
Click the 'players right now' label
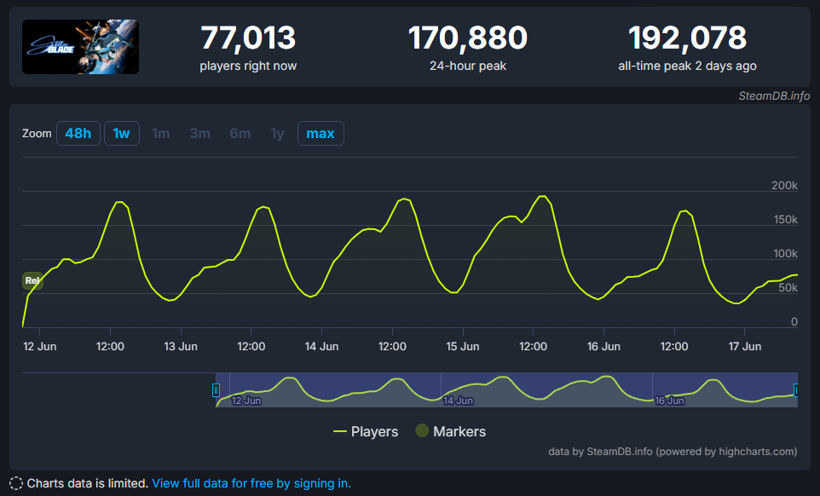248,66
